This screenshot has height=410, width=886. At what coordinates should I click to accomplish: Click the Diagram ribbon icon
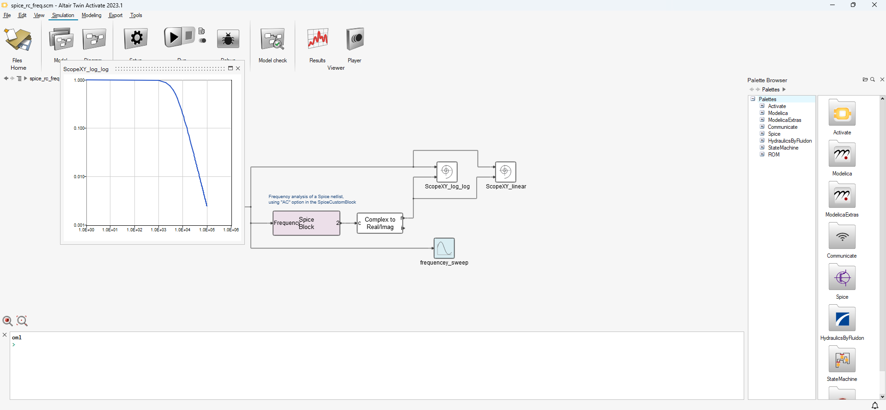(x=94, y=40)
